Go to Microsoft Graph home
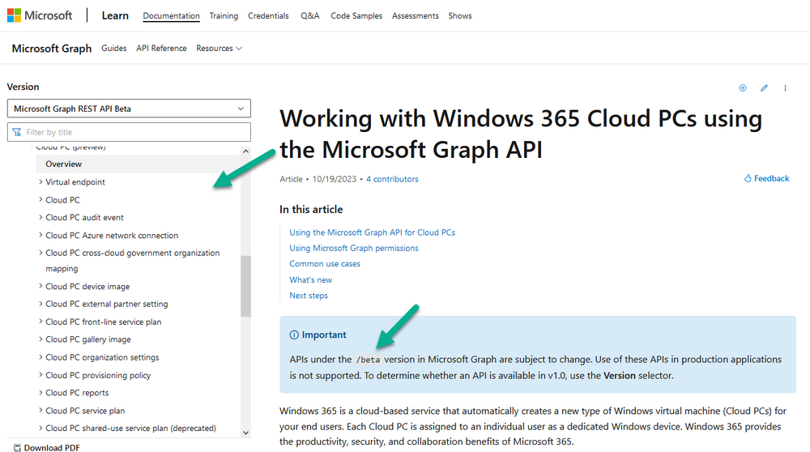This screenshot has width=810, height=452. [x=52, y=48]
